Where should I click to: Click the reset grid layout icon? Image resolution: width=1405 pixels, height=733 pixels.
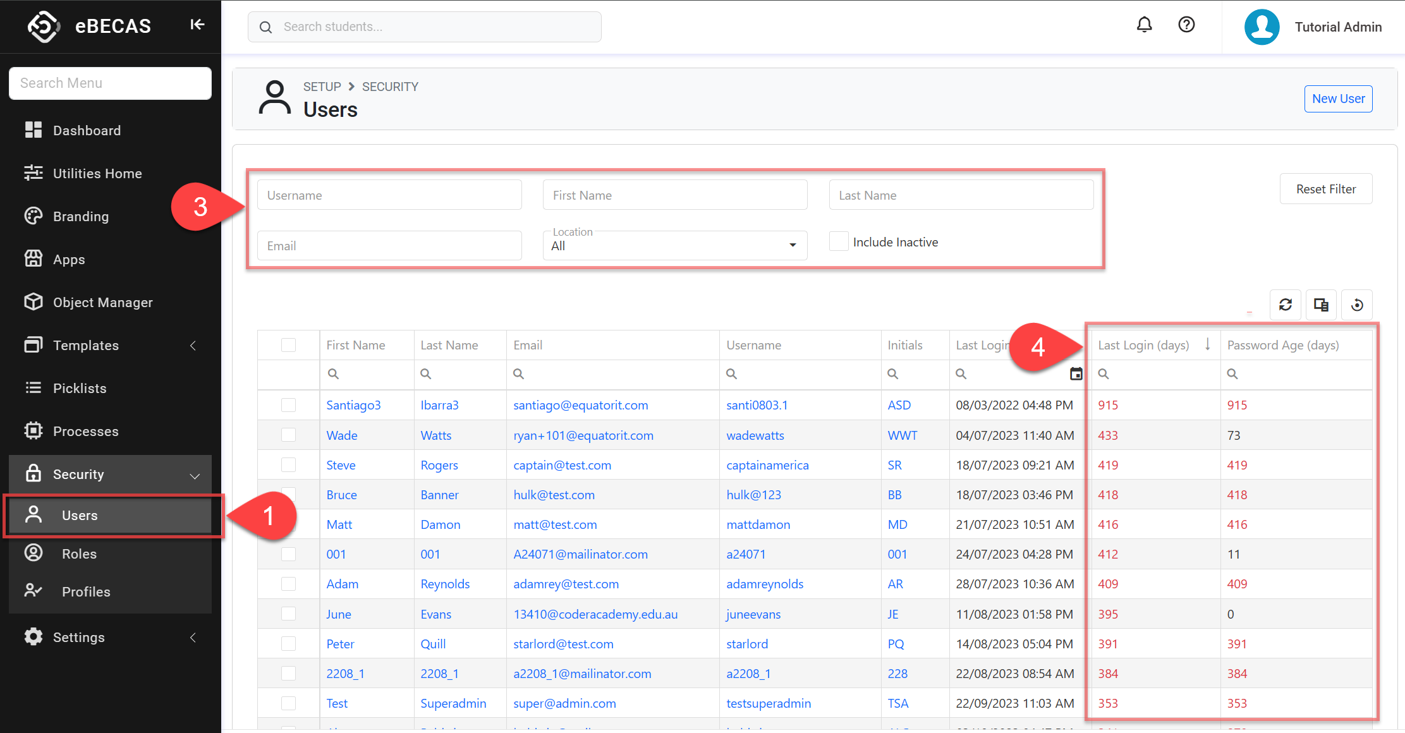(1356, 305)
